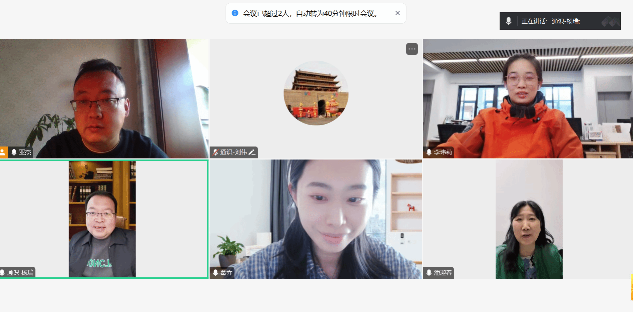
Task: Click the orange host icon on 亚杰's tile
Action: 3,152
